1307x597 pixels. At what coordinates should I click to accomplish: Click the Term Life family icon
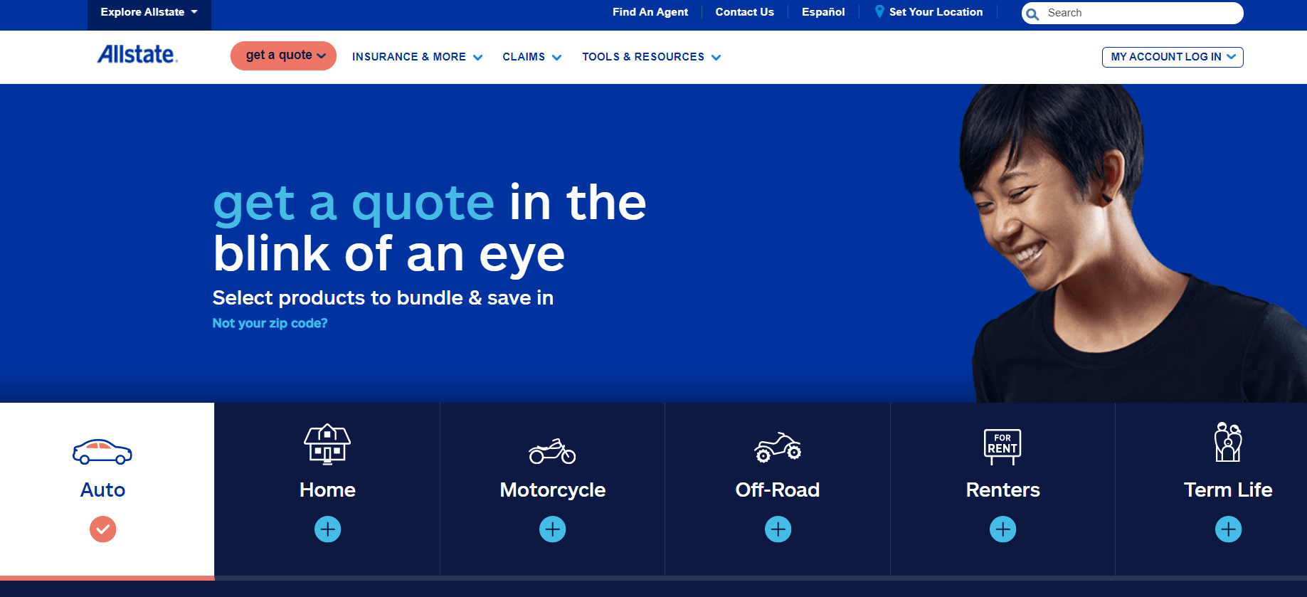[1228, 442]
